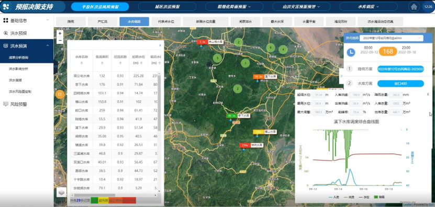Screen dimensions: 435x207
Task: Zoom in the map with plus button
Action: [x=60, y=33]
